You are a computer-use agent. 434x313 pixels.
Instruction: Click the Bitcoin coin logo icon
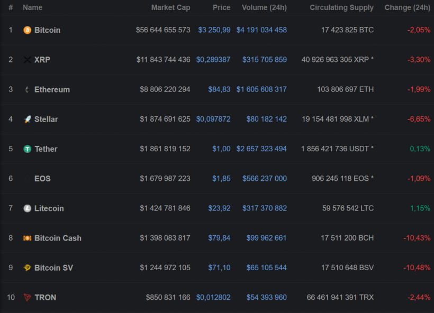pos(28,30)
